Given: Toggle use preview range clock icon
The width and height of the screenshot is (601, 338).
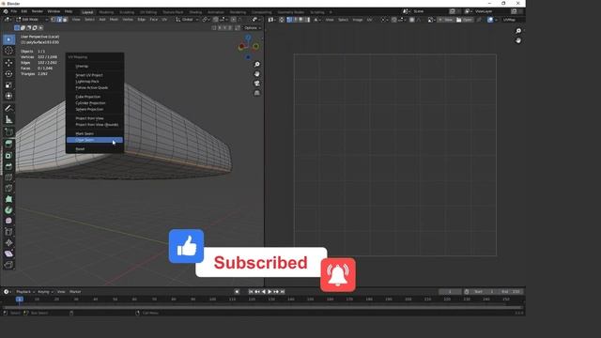Looking at the screenshot, I should pyautogui.click(x=467, y=292).
